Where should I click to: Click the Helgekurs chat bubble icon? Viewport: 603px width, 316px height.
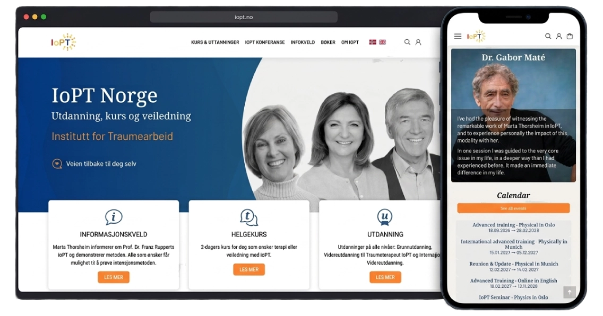click(249, 217)
